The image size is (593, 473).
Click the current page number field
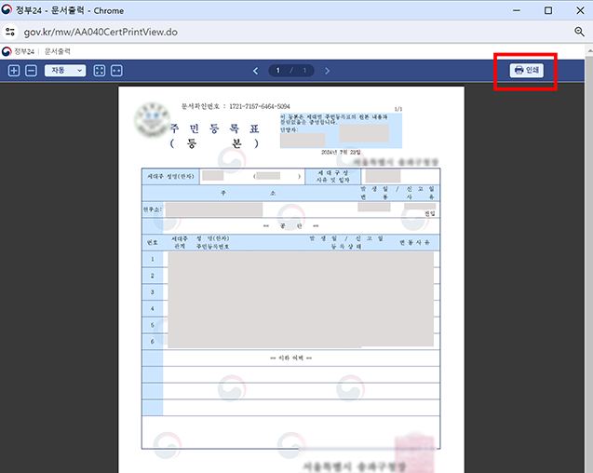(278, 71)
